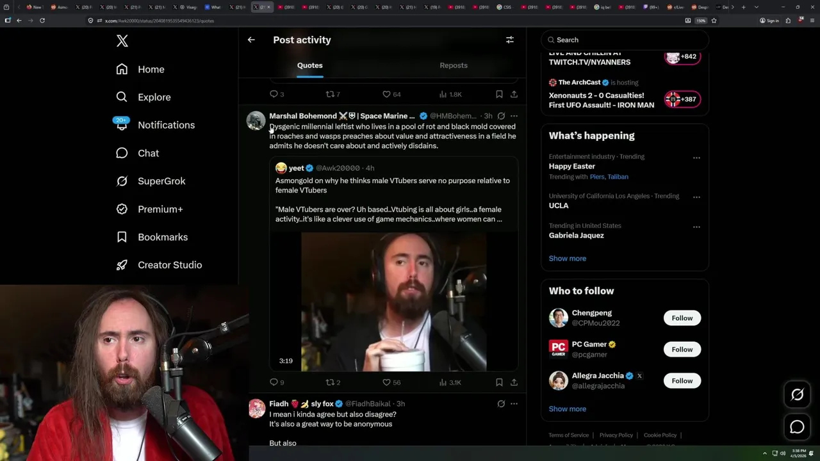Open more options on Marshal Bohemond's post
This screenshot has height=461, width=820.
514,116
